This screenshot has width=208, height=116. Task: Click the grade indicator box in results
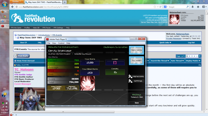point(115,63)
